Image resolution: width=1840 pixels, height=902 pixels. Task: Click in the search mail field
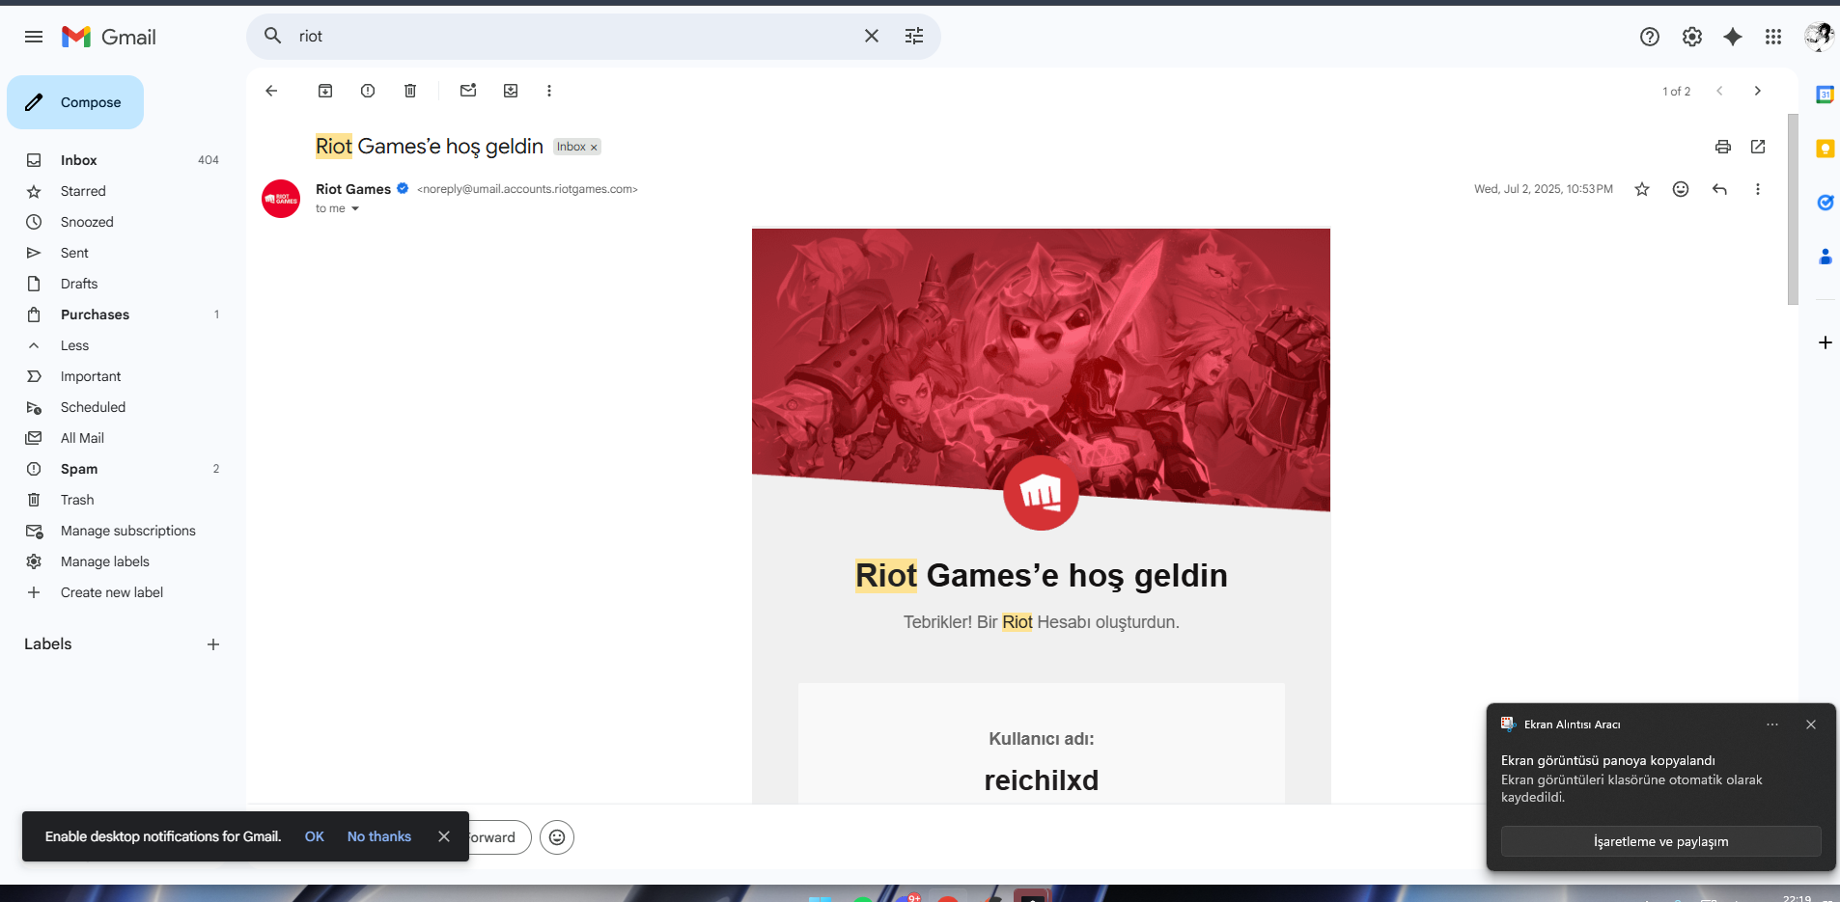(574, 36)
